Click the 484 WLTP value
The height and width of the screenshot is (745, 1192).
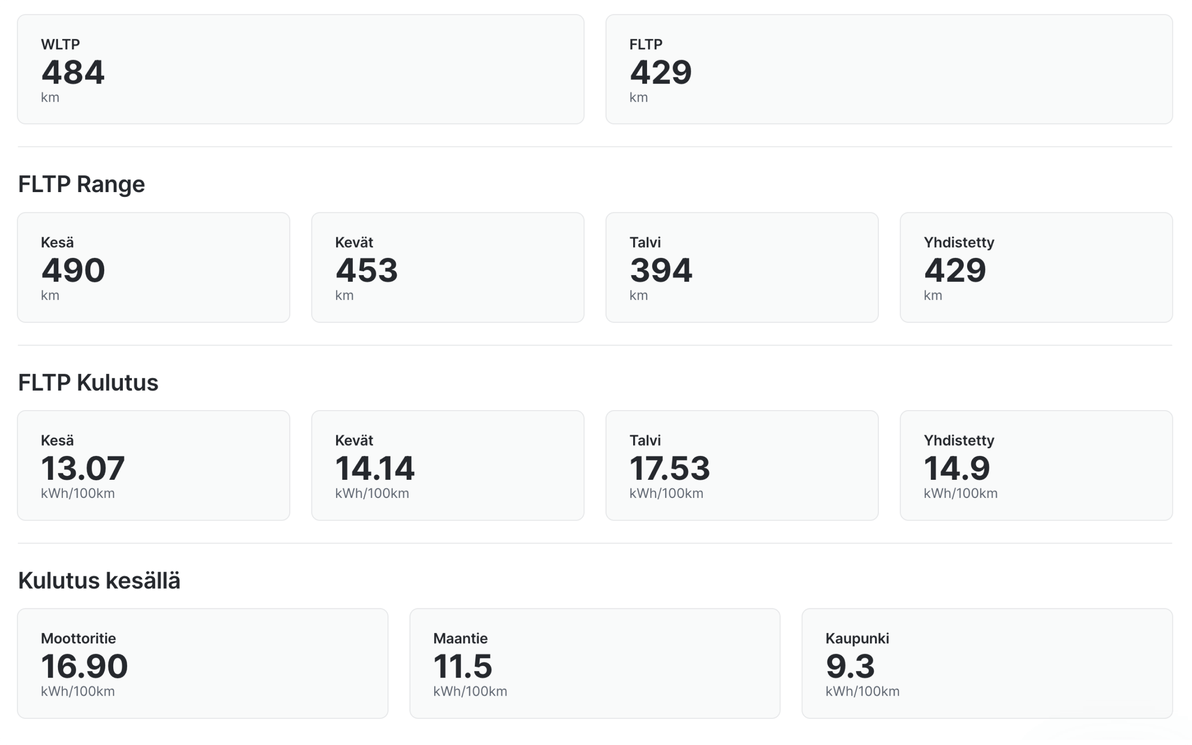[x=73, y=72]
